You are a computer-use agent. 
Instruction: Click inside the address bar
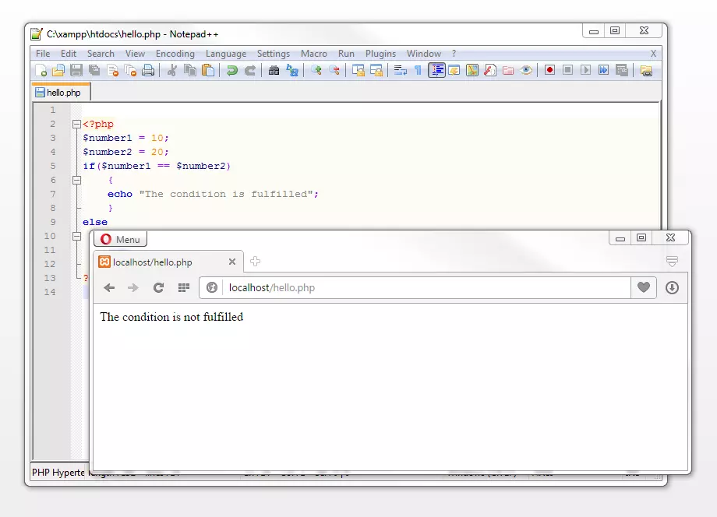pyautogui.click(x=390, y=287)
